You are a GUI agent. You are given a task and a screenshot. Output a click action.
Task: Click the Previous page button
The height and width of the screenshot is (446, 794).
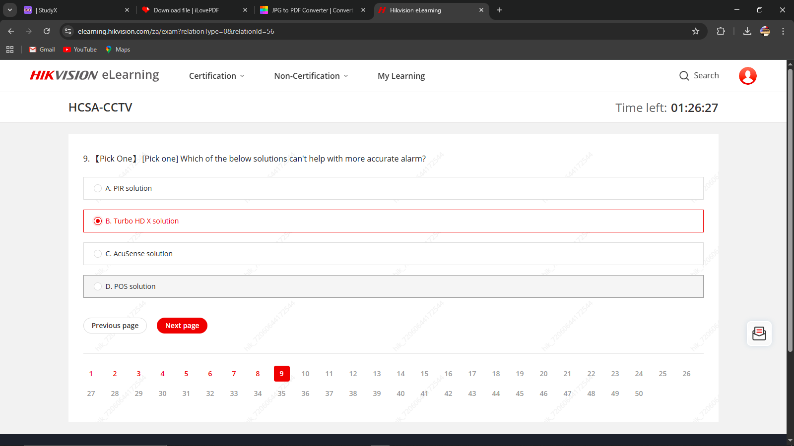[x=115, y=326]
